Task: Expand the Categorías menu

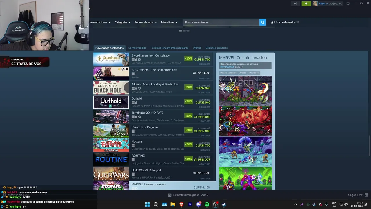Action: coord(122,22)
